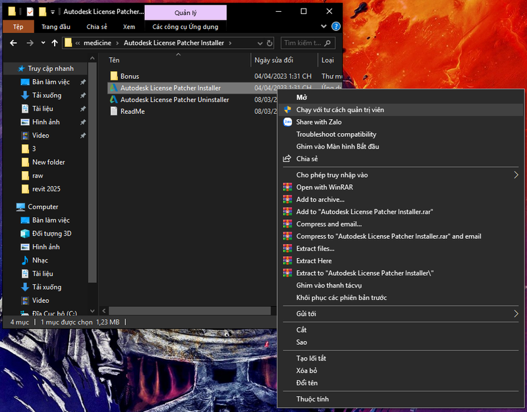The image size is (527, 412).
Task: Refresh the current folder
Action: [x=269, y=43]
